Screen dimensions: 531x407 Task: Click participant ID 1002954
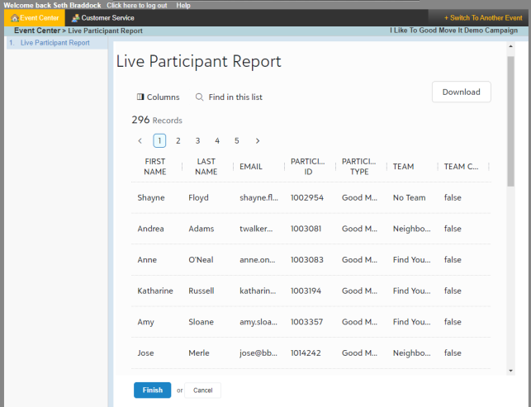[x=307, y=198]
